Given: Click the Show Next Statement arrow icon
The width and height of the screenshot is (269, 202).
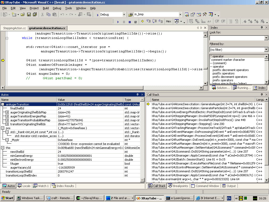Looking at the screenshot, I should 142,22.
